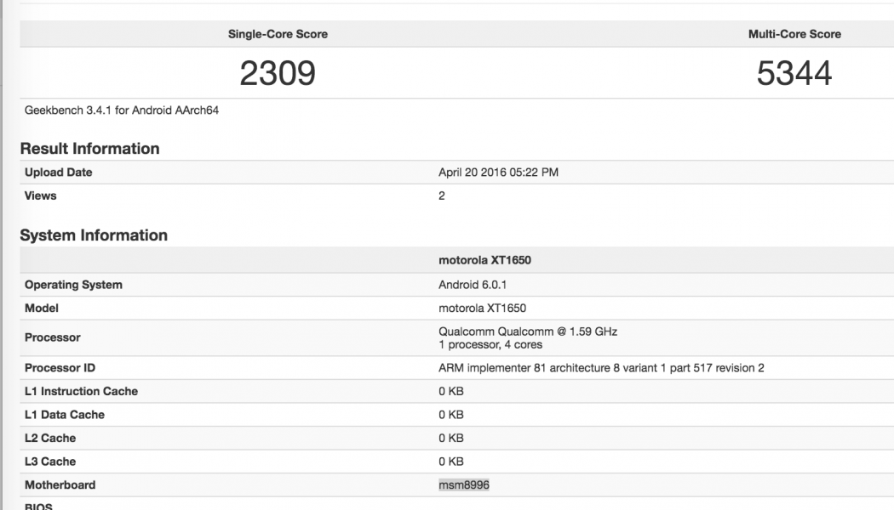The image size is (894, 510).
Task: Click the L1 Instruction Cache label
Action: point(81,391)
